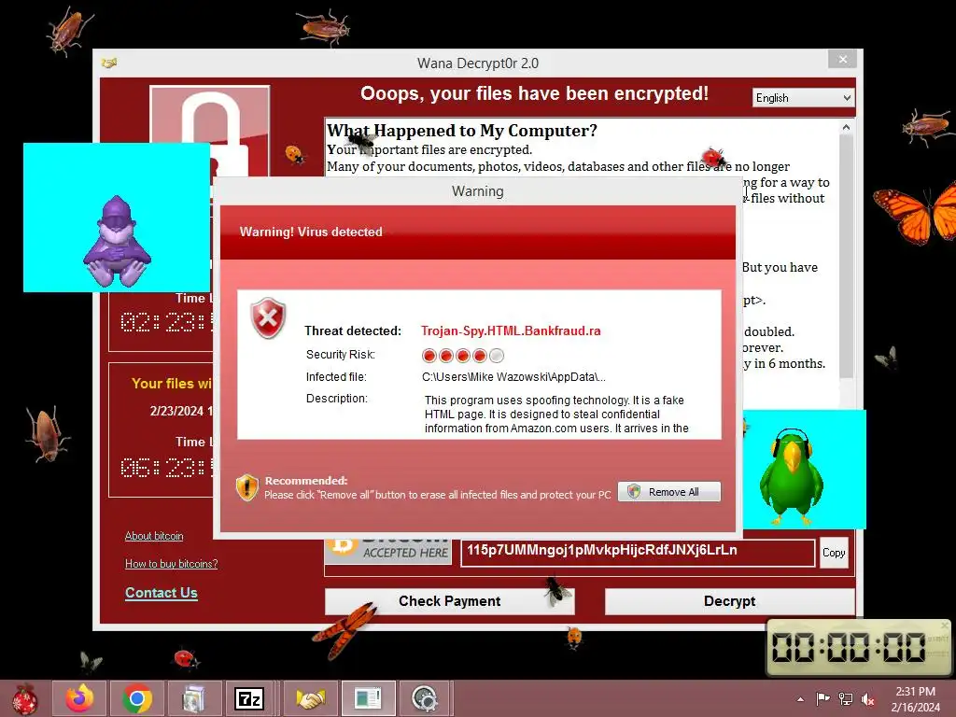Click the 02:23 countdown timer
The width and height of the screenshot is (956, 717).
point(166,321)
